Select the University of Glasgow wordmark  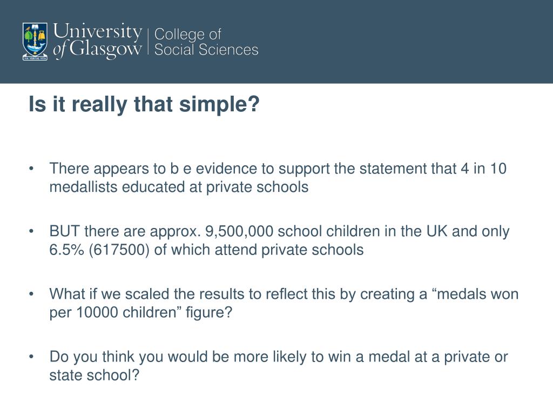(97, 41)
